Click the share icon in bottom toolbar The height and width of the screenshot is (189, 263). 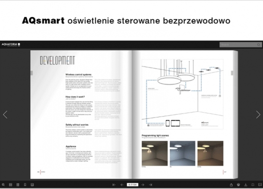(x=231, y=185)
